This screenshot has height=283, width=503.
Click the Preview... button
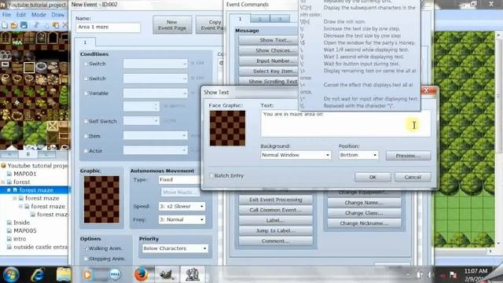tap(408, 156)
